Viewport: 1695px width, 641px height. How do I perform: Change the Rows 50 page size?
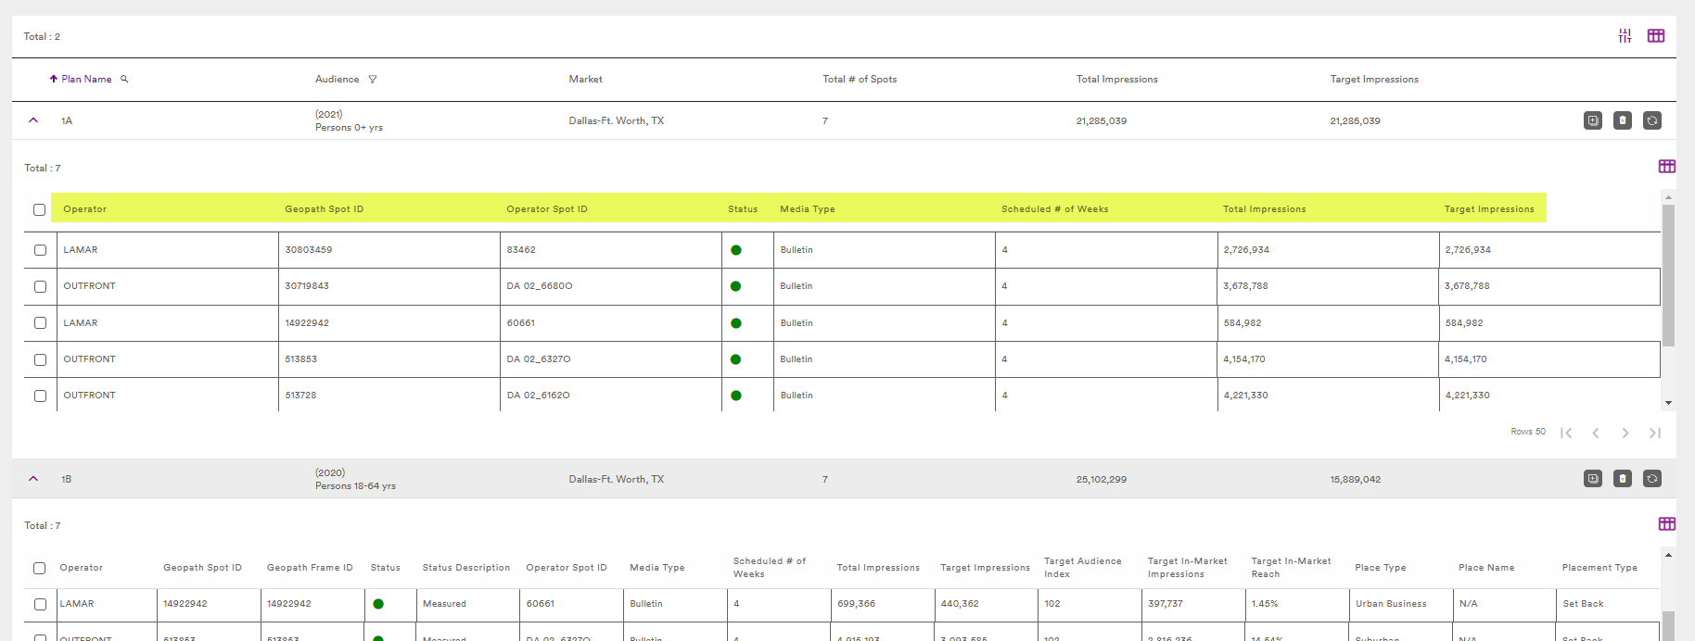tap(1528, 432)
